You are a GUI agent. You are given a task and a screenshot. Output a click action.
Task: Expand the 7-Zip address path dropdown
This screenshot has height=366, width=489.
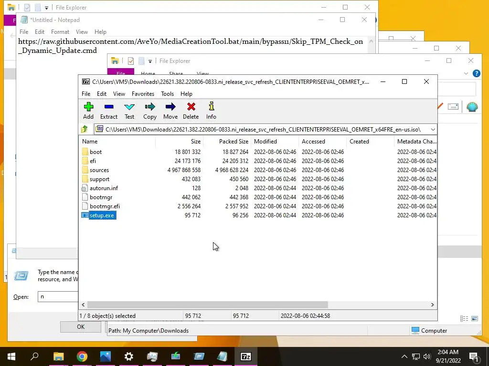pos(433,130)
